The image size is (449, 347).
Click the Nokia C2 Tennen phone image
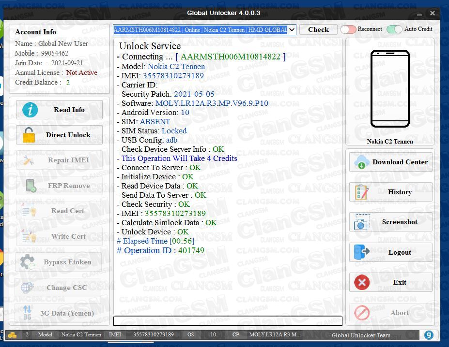point(390,88)
